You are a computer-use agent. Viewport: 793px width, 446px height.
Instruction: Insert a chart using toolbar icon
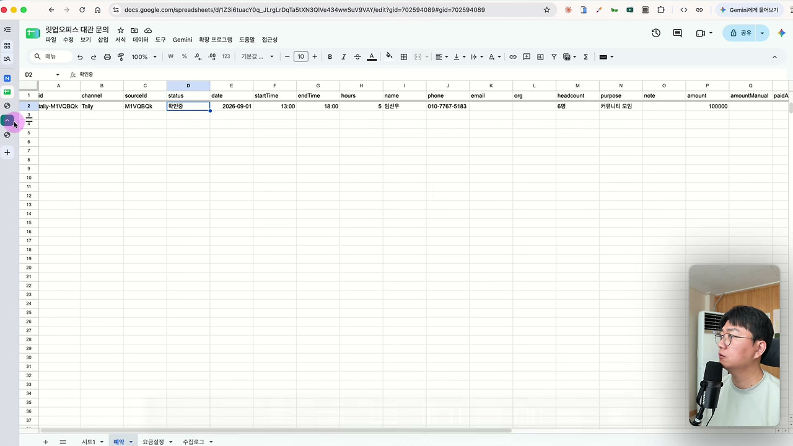(x=540, y=57)
